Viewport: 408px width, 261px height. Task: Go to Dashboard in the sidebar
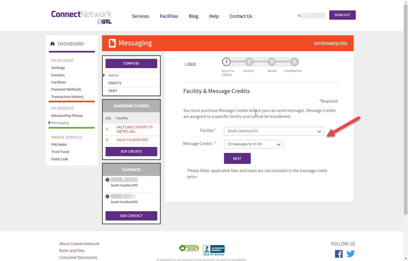[71, 44]
